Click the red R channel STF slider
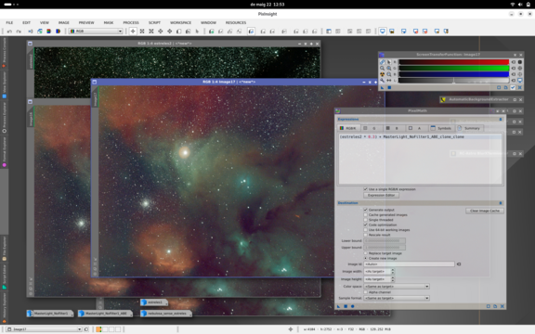Screen dimensions: 535x334 [454, 62]
